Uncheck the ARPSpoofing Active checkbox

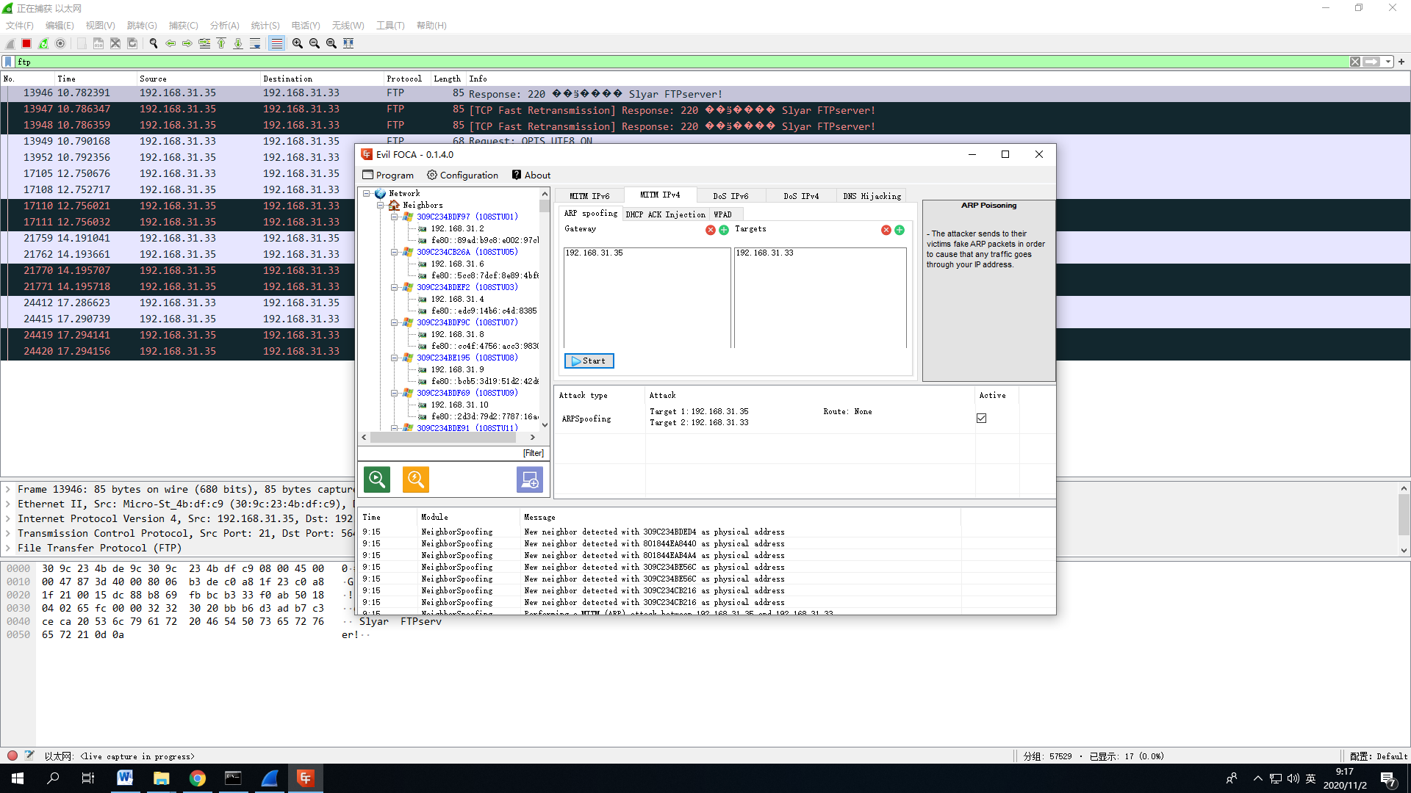pyautogui.click(x=981, y=418)
